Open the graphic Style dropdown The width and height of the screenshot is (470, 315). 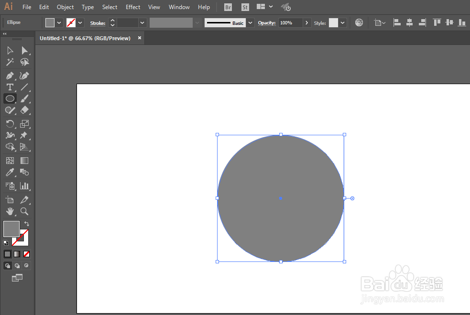click(342, 23)
